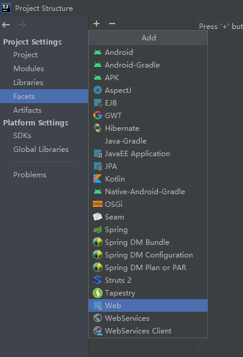Viewport: 243px width, 357px height.
Task: Choose Native-Android-Gradle entry
Action: click(148, 192)
